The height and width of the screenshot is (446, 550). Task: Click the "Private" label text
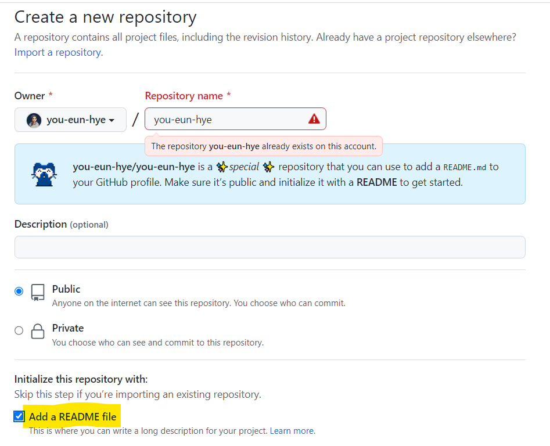68,328
